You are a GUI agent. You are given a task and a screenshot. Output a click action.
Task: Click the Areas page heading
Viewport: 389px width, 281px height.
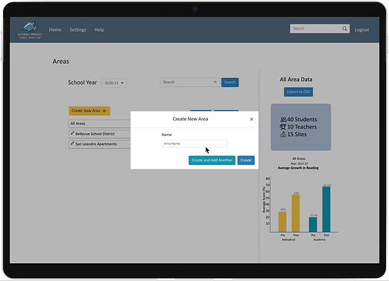[61, 62]
